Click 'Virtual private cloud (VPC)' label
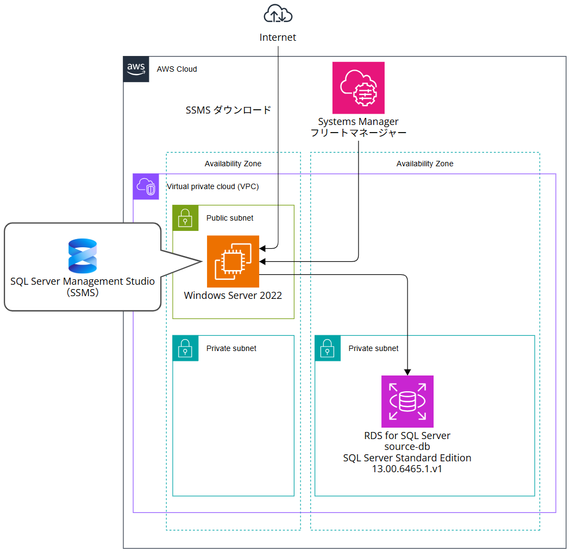This screenshot has height=551, width=571. tap(213, 186)
